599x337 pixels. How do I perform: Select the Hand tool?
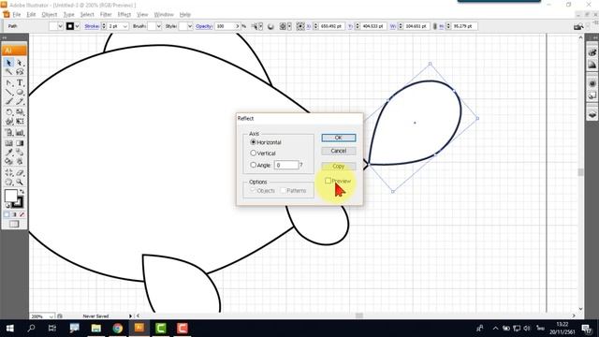8,183
